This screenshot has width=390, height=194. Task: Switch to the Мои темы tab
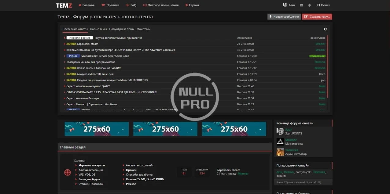(143, 29)
